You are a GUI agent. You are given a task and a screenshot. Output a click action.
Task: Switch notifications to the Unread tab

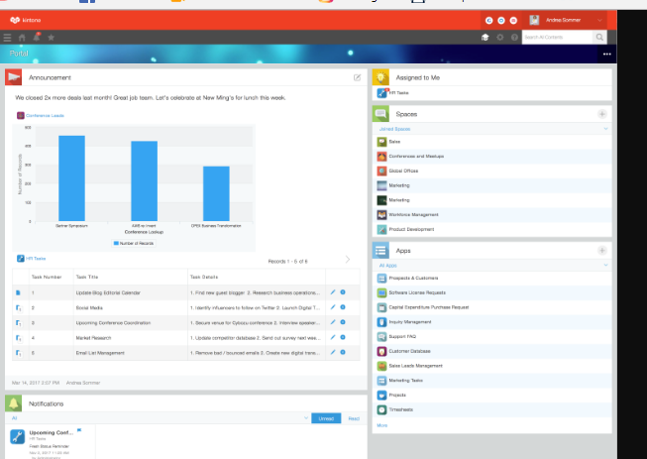(325, 419)
